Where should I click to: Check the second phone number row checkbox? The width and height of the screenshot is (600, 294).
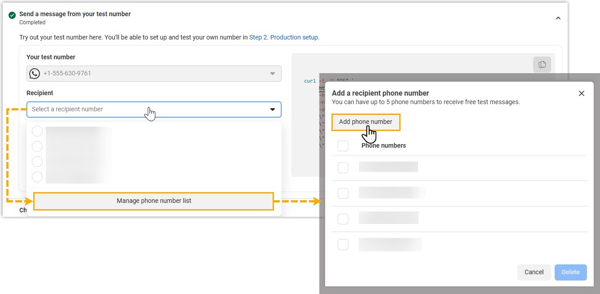click(343, 193)
